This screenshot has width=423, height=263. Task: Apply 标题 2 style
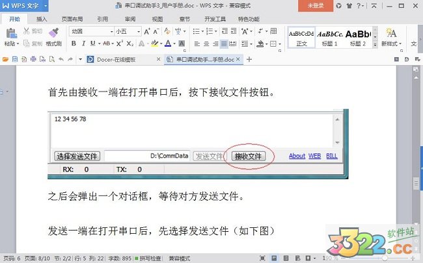[x=358, y=37]
